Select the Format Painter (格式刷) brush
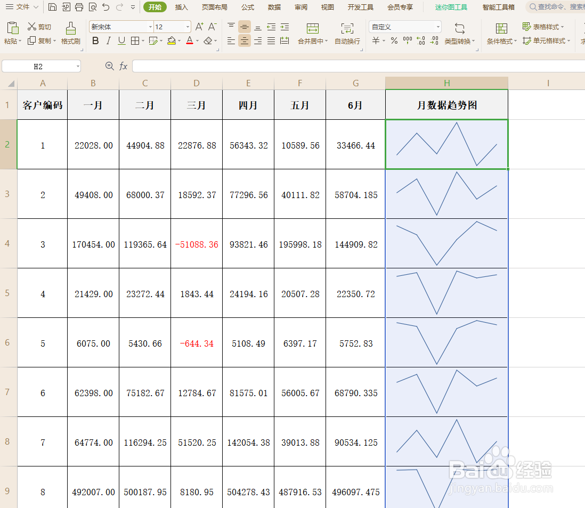The height and width of the screenshot is (508, 585). click(x=70, y=28)
